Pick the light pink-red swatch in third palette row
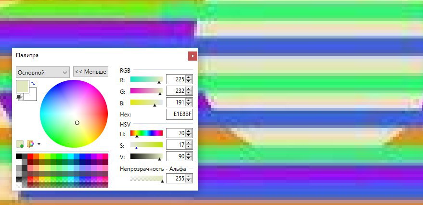The image size is (423, 205). pos(30,168)
